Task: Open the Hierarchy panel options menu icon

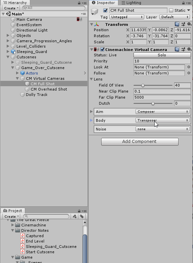Action: coord(84,3)
